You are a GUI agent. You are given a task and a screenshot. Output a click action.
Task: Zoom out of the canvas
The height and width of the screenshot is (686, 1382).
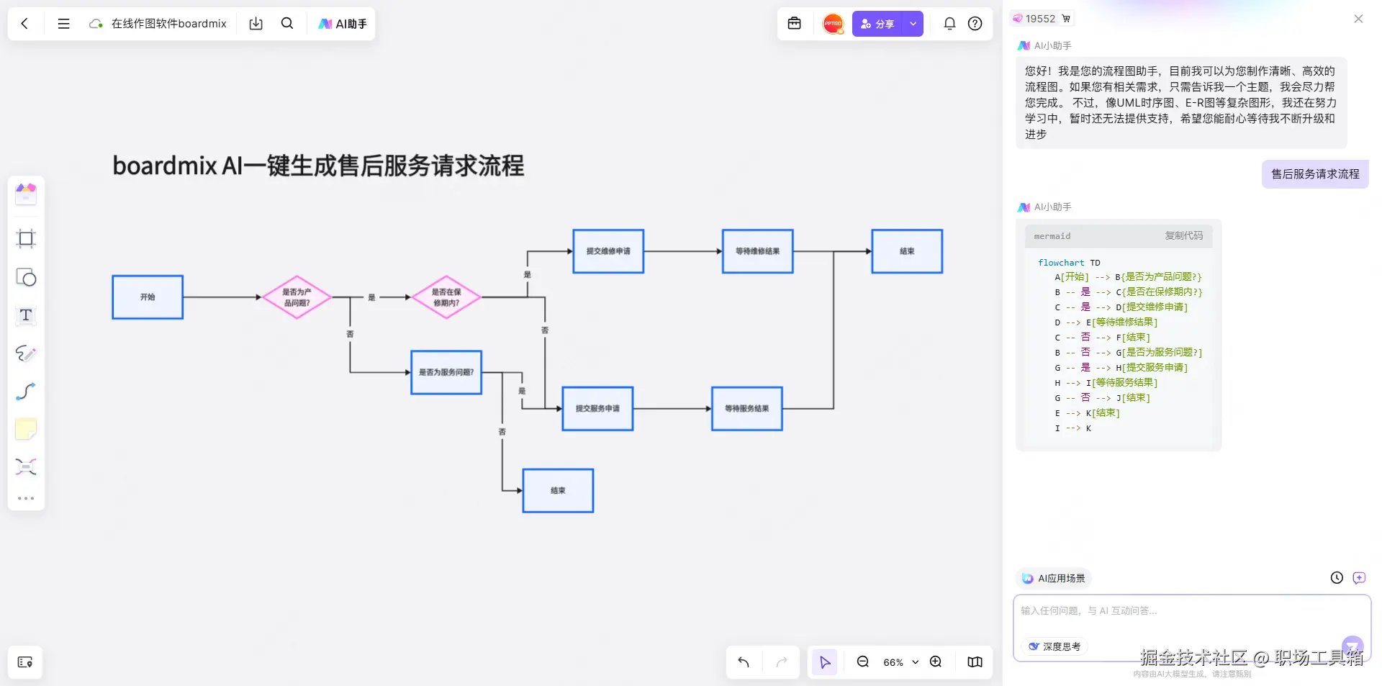862,662
